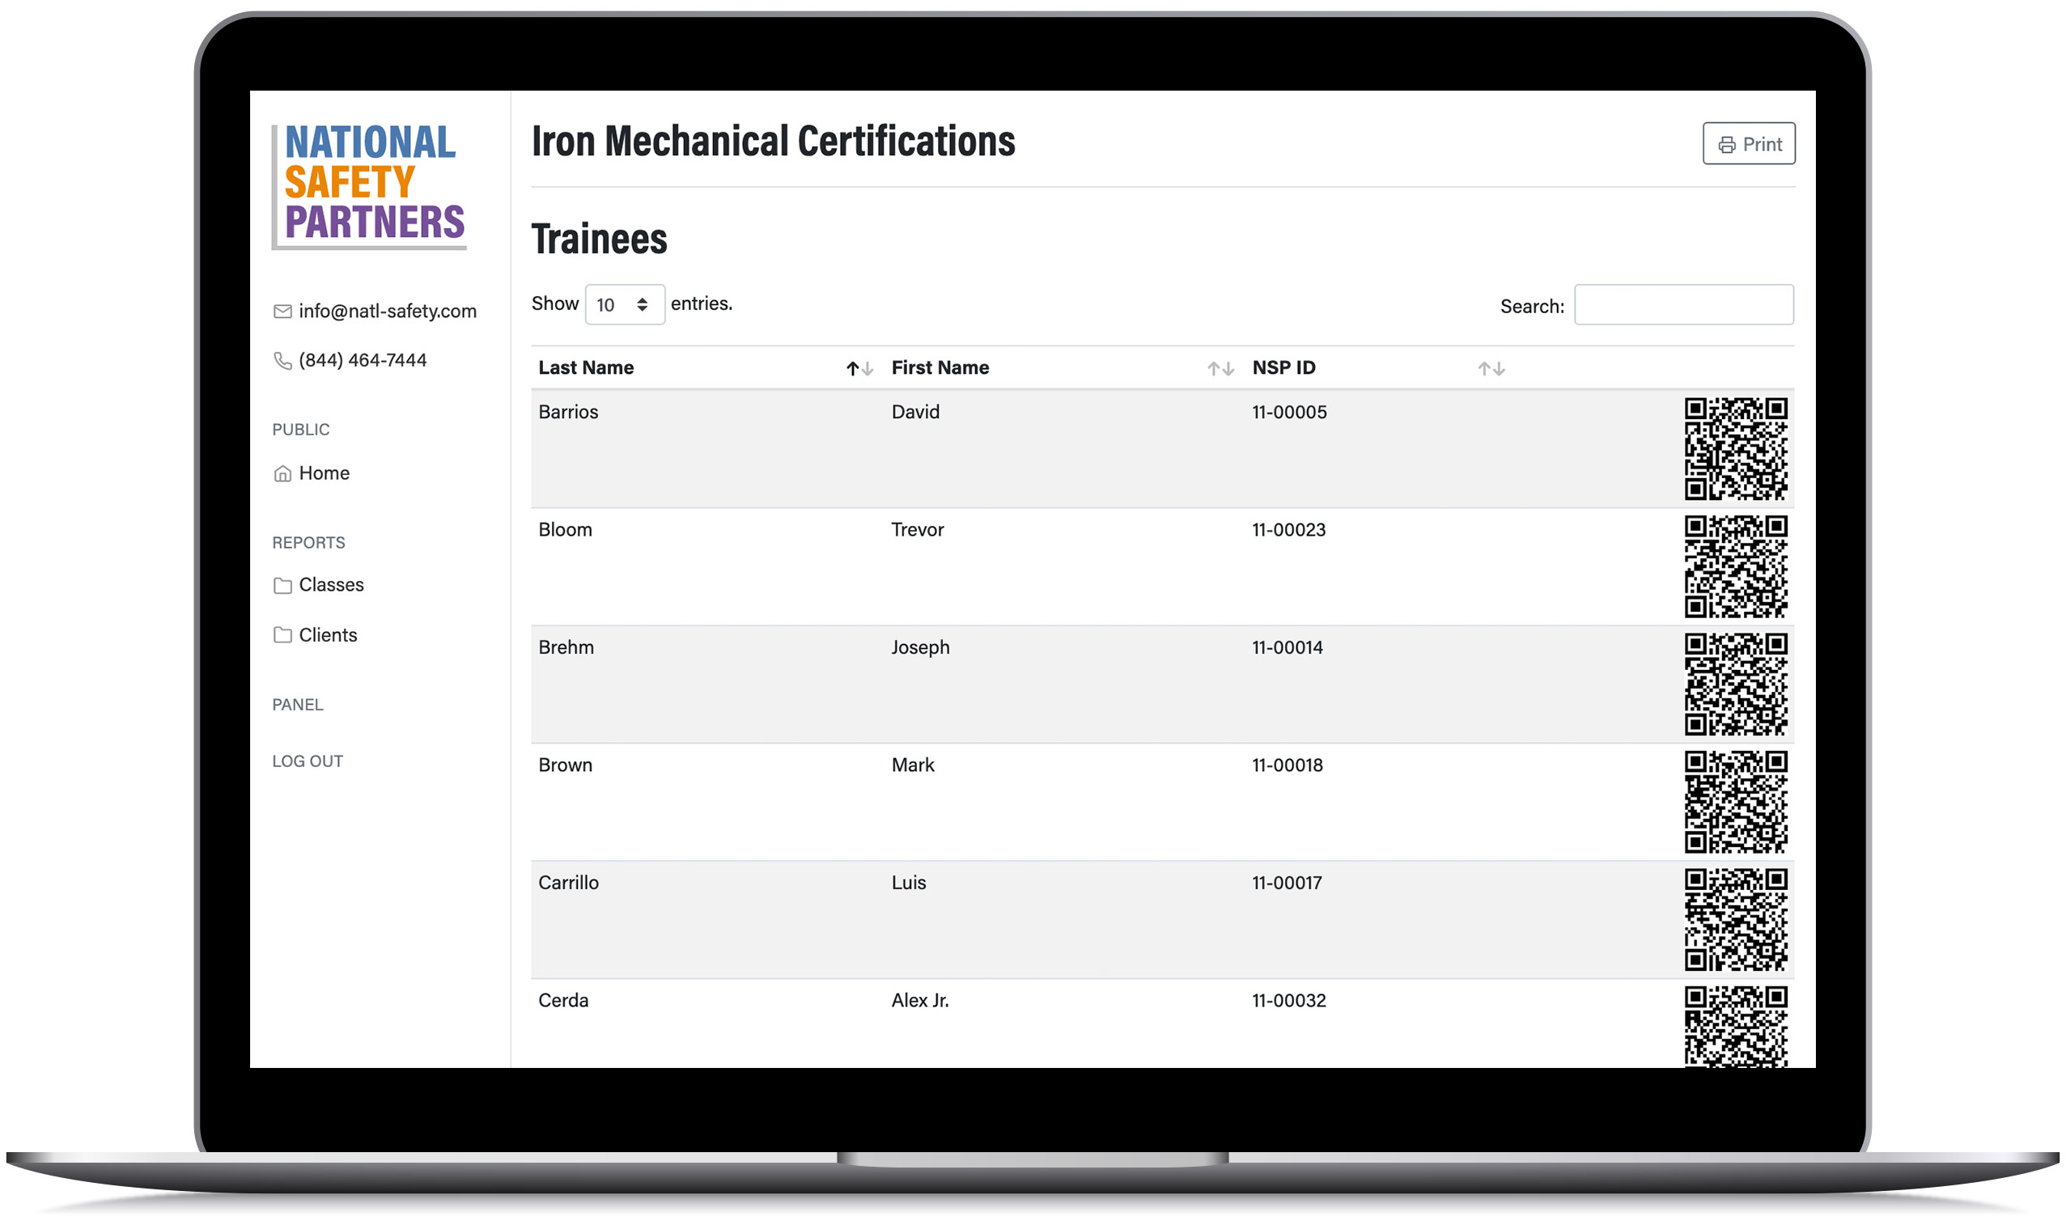Select the Brown last name cell
The image size is (2066, 1229).
coord(566,765)
